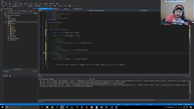Viewport: 194px width, 109px height.
Task: Click Collapse All in the Solution Explorer toolbar
Action: (x=24, y=11)
